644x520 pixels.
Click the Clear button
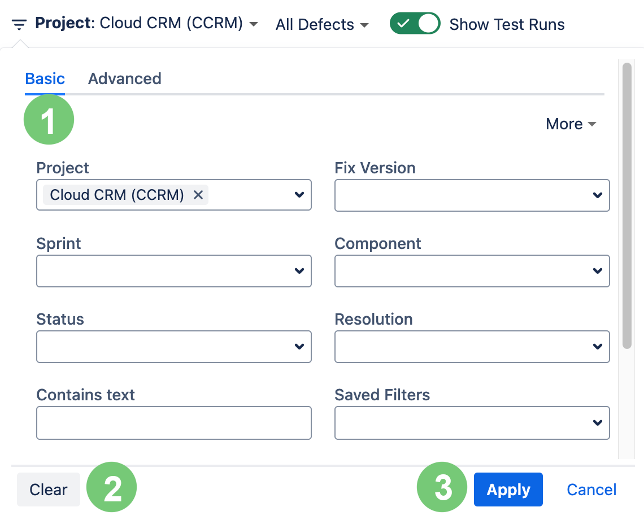pyautogui.click(x=49, y=489)
